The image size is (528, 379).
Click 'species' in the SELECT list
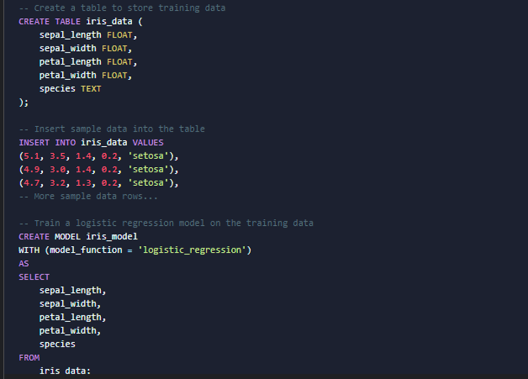click(57, 344)
